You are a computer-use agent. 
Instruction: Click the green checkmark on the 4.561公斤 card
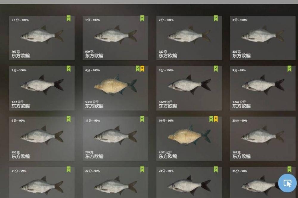tap(211, 119)
